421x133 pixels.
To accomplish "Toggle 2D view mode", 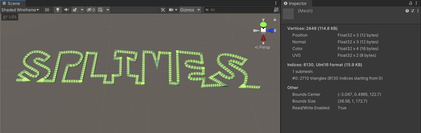I will point(47,10).
